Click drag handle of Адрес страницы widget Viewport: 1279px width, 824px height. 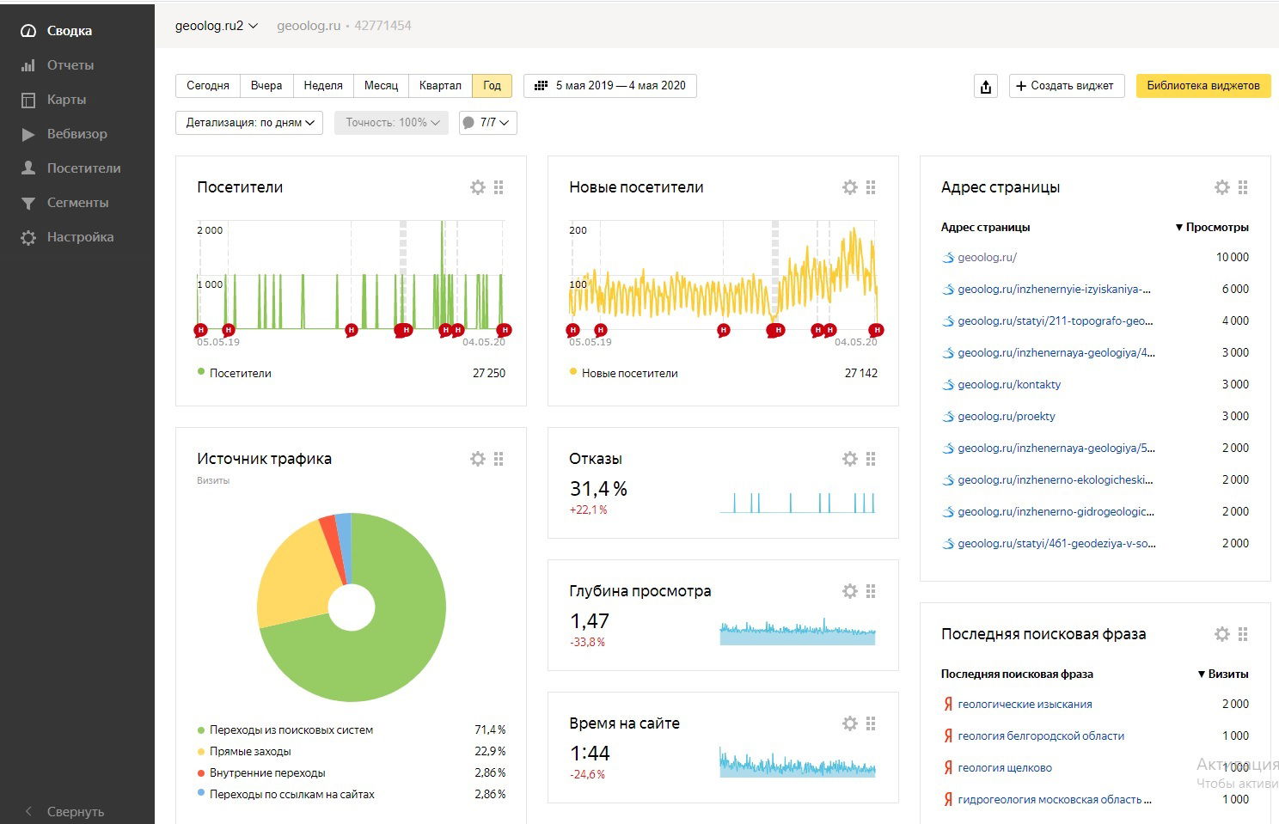click(x=1243, y=187)
